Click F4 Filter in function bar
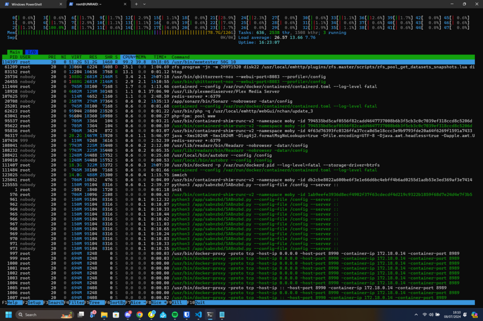Screen dimensions: 483x321 pos(74,303)
